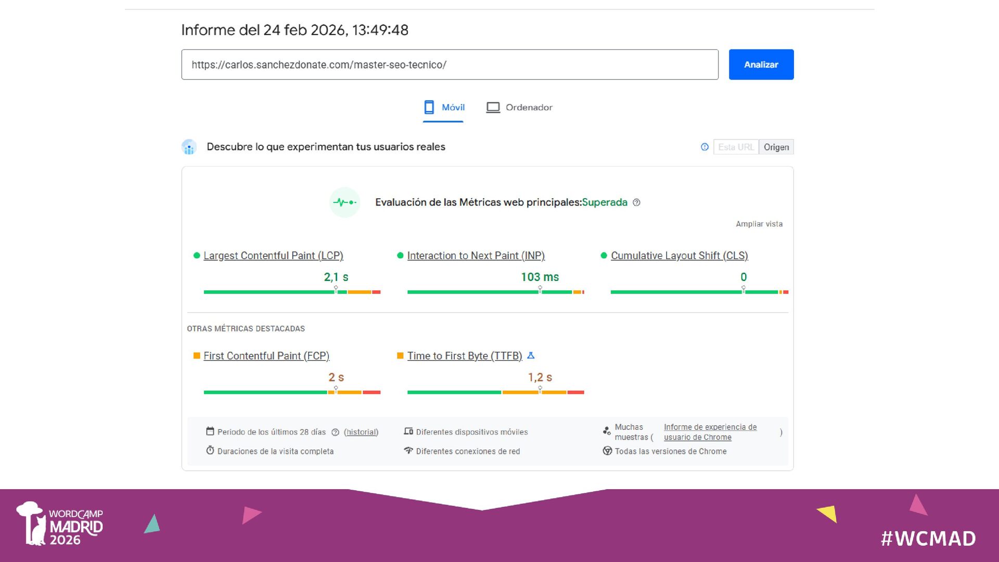Click the URL input field
This screenshot has height=562, width=999.
click(450, 65)
